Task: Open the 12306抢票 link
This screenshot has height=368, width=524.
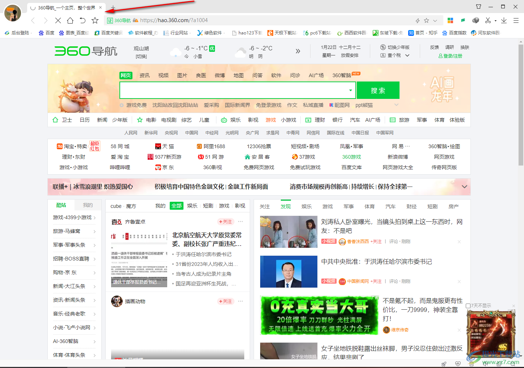Action: coord(259,146)
